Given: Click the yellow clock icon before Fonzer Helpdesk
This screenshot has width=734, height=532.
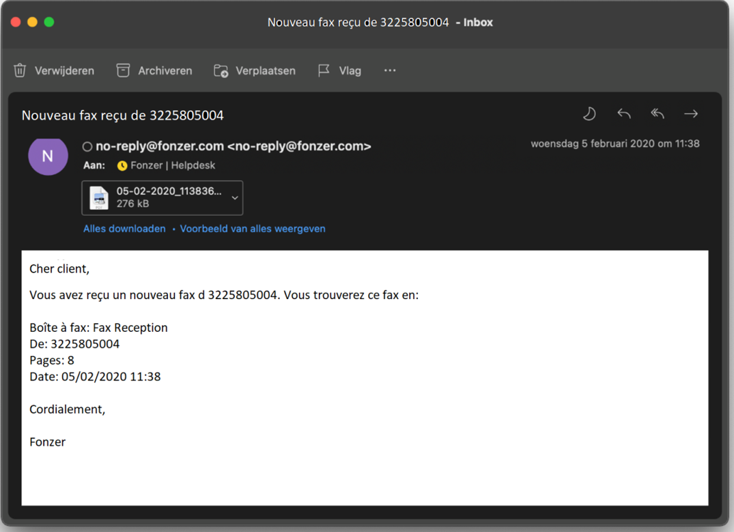Looking at the screenshot, I should (122, 166).
